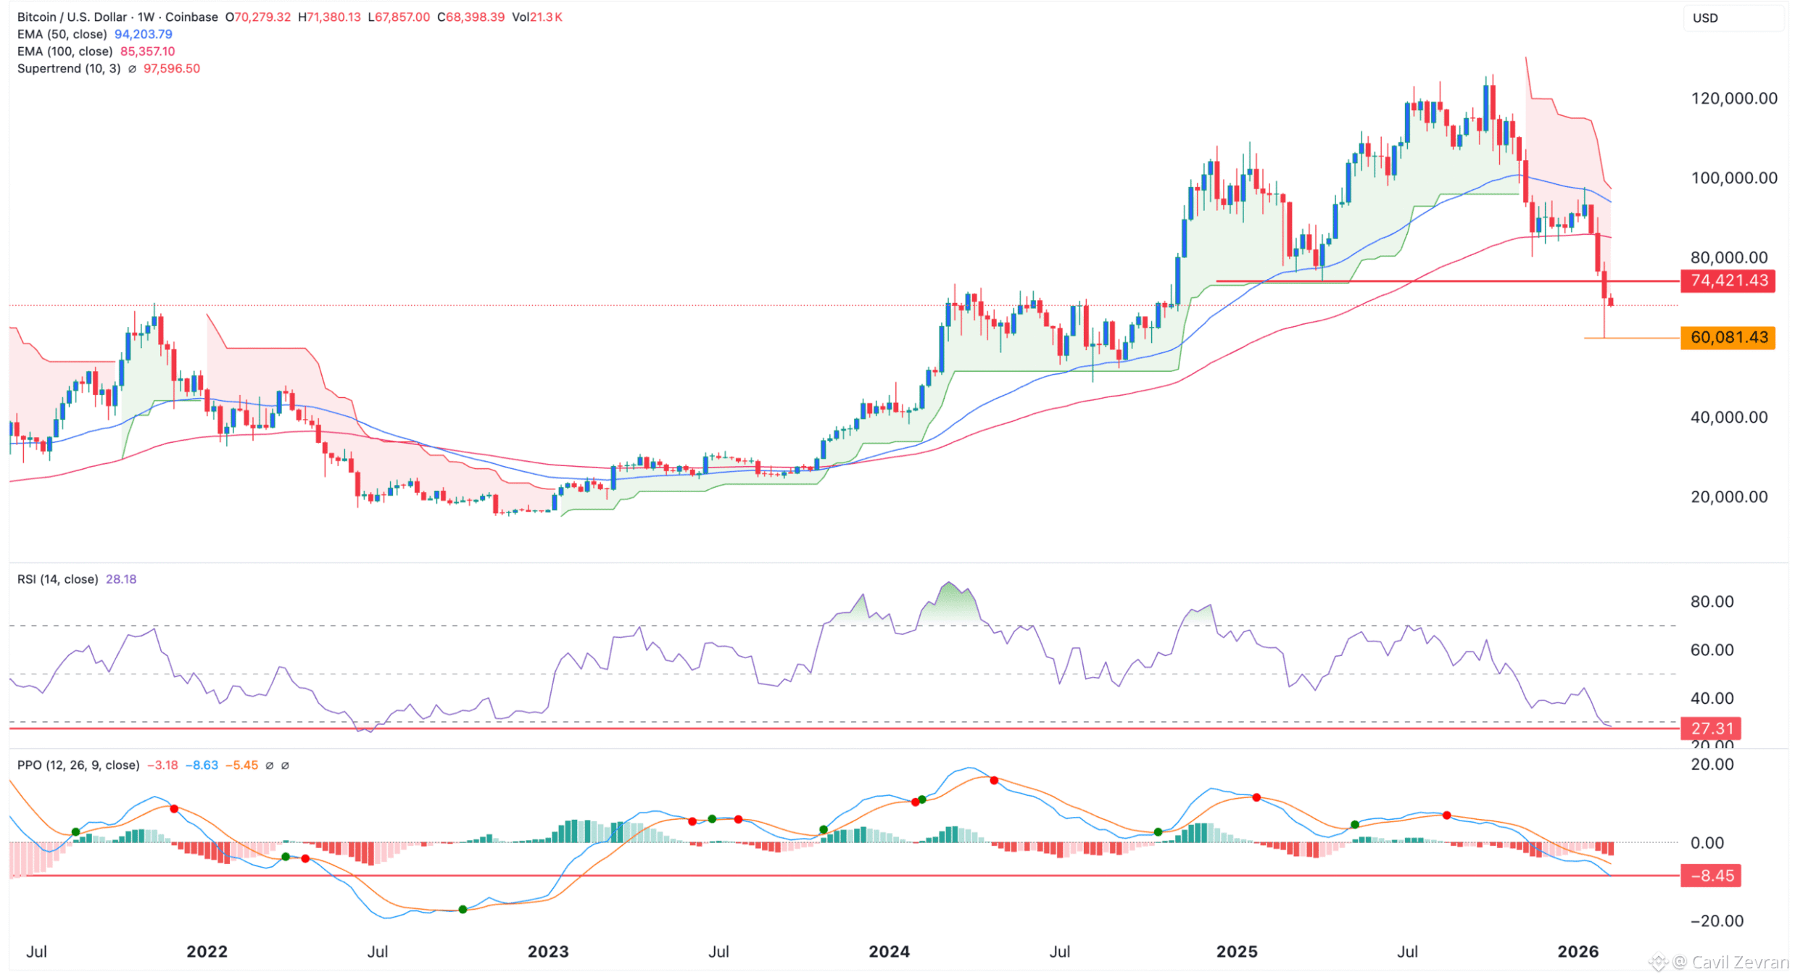Select the EMA (100, close) indicator legend
This screenshot has width=1795, height=980.
pyautogui.click(x=65, y=51)
